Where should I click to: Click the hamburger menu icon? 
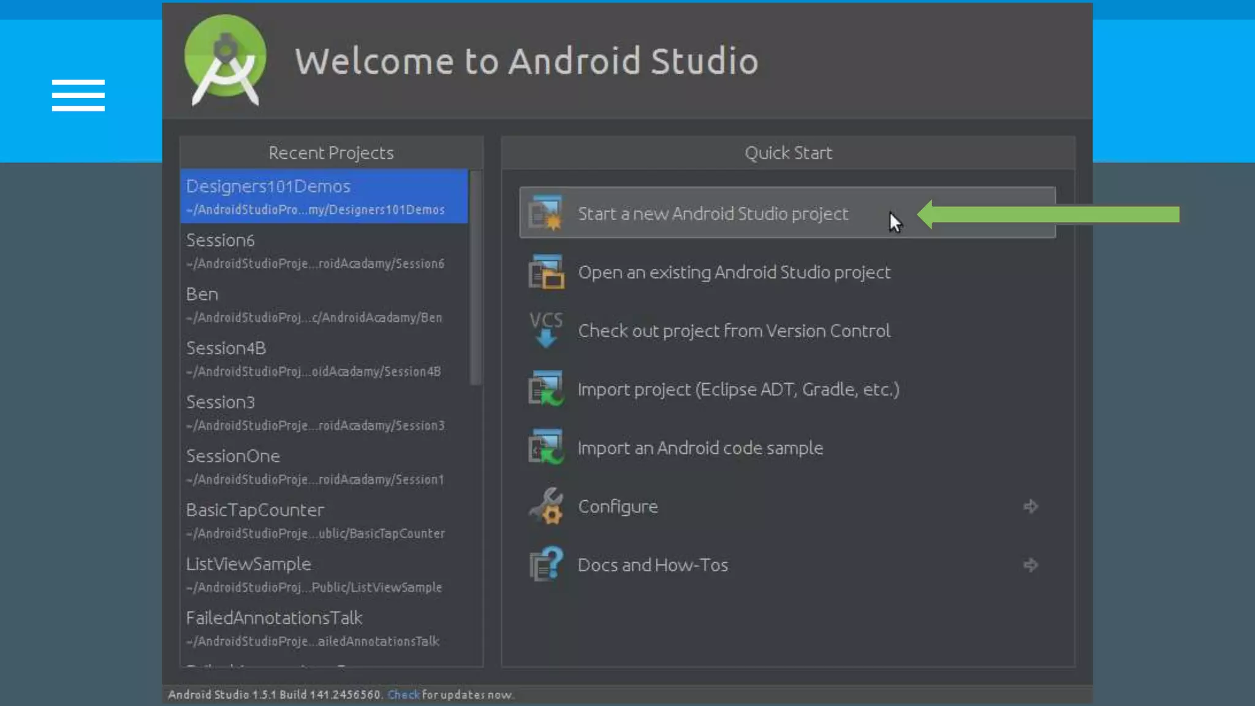[78, 95]
